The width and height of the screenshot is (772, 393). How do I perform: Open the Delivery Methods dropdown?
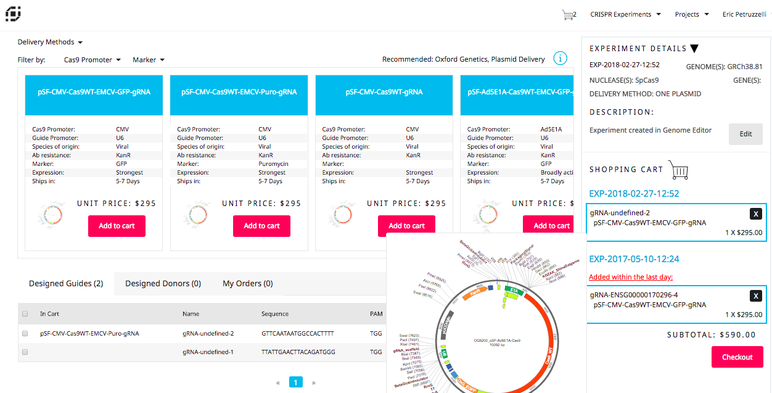coord(50,42)
